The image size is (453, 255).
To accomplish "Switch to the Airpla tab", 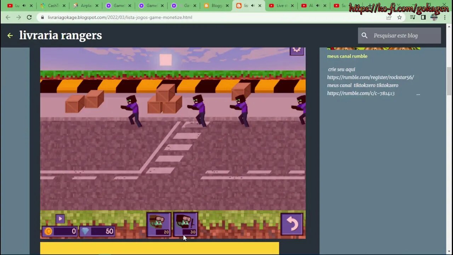I will point(85,6).
